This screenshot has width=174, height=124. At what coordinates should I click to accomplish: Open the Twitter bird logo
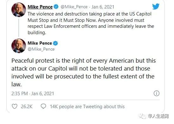(156, 6)
